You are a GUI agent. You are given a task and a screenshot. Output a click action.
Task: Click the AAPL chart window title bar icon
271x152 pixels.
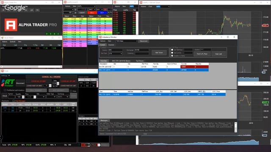click(141, 3)
